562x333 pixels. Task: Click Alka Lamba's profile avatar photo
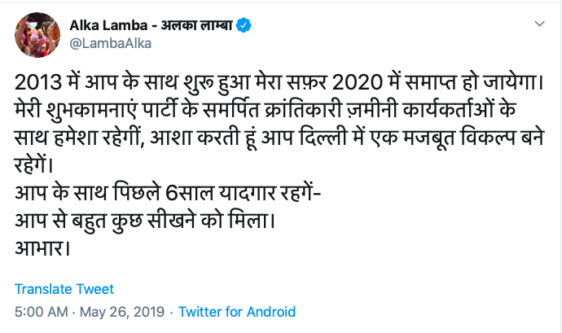coord(33,35)
